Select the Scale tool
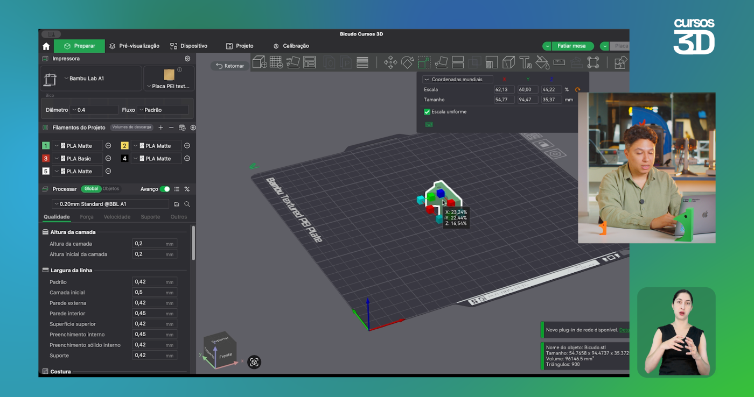 click(x=424, y=62)
